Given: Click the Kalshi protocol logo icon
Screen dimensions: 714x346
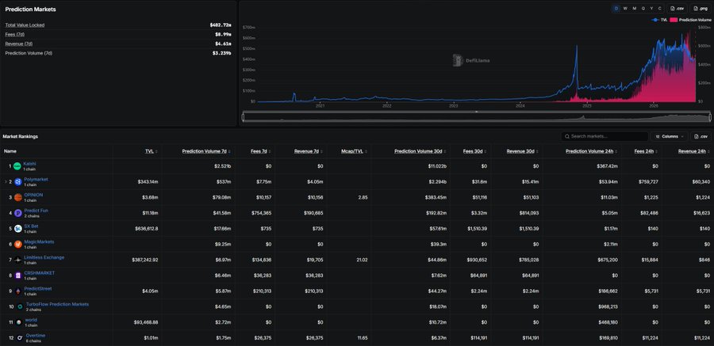Looking at the screenshot, I should point(17,166).
